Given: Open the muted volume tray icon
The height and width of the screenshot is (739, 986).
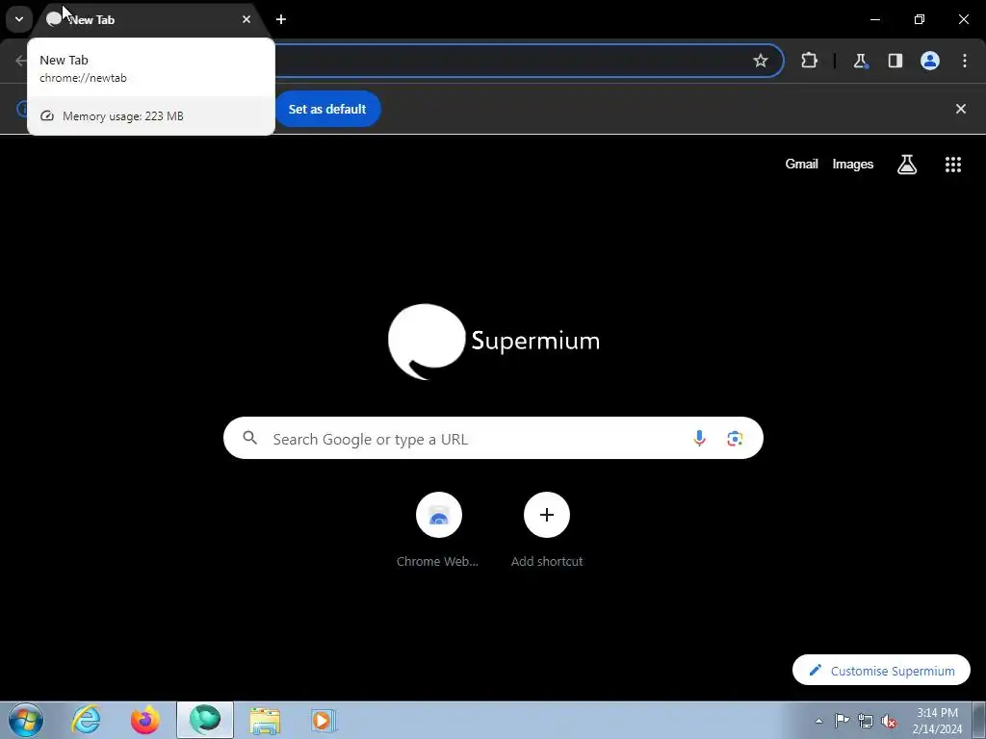Looking at the screenshot, I should [x=889, y=721].
